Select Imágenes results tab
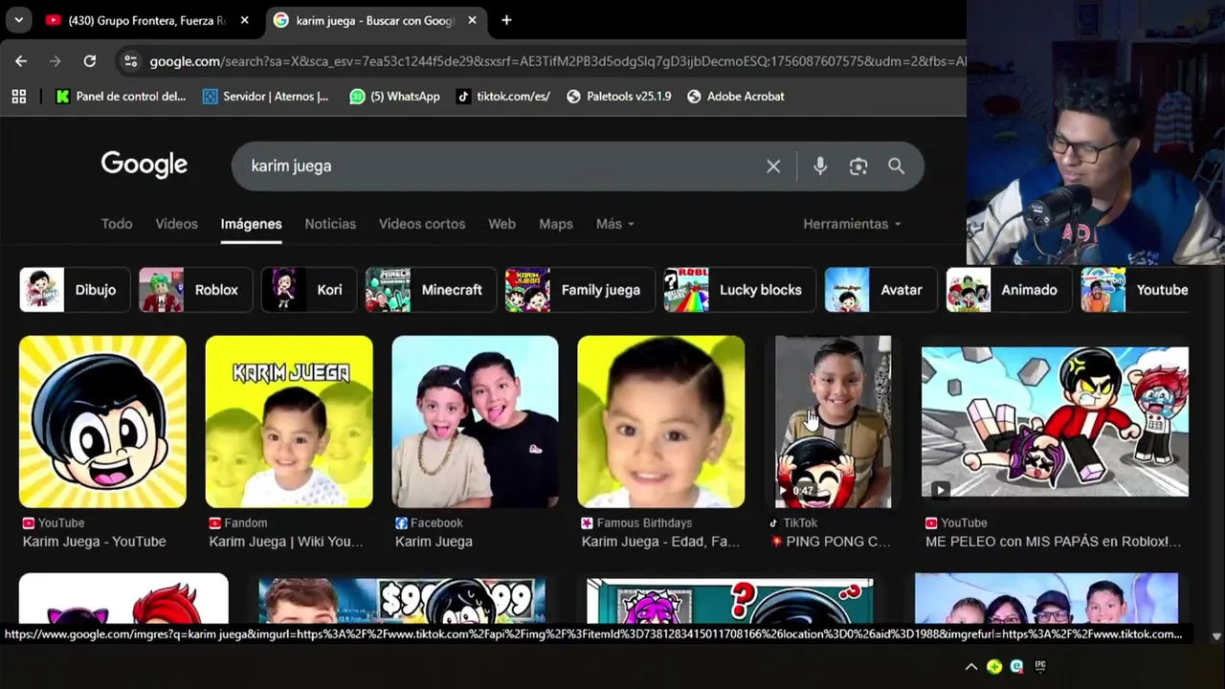 click(x=251, y=224)
